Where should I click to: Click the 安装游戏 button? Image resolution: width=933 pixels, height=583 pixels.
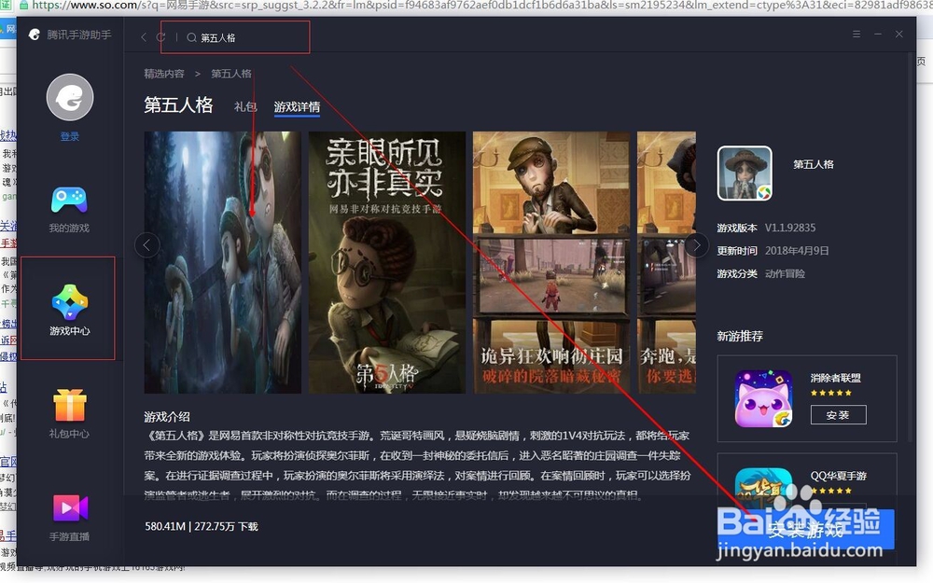[x=806, y=530]
